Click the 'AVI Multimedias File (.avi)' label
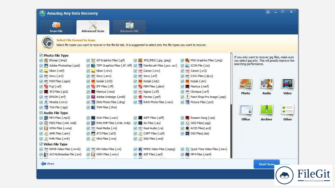Screen dimensions: 335x188 [x=65, y=154]
